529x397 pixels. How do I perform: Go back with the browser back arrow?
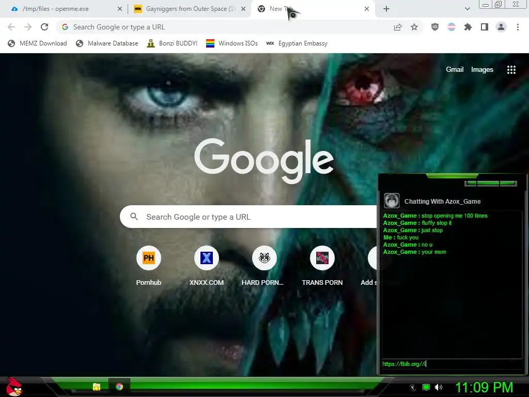click(x=11, y=27)
